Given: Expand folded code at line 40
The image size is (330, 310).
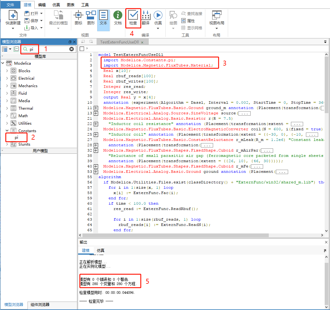Looking at the screenshot, I should pyautogui.click(x=96, y=167).
